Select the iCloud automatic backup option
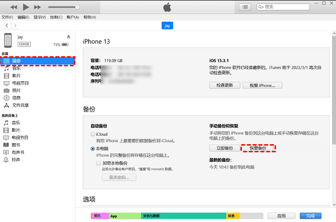This screenshot has width=336, height=222. pos(93,134)
